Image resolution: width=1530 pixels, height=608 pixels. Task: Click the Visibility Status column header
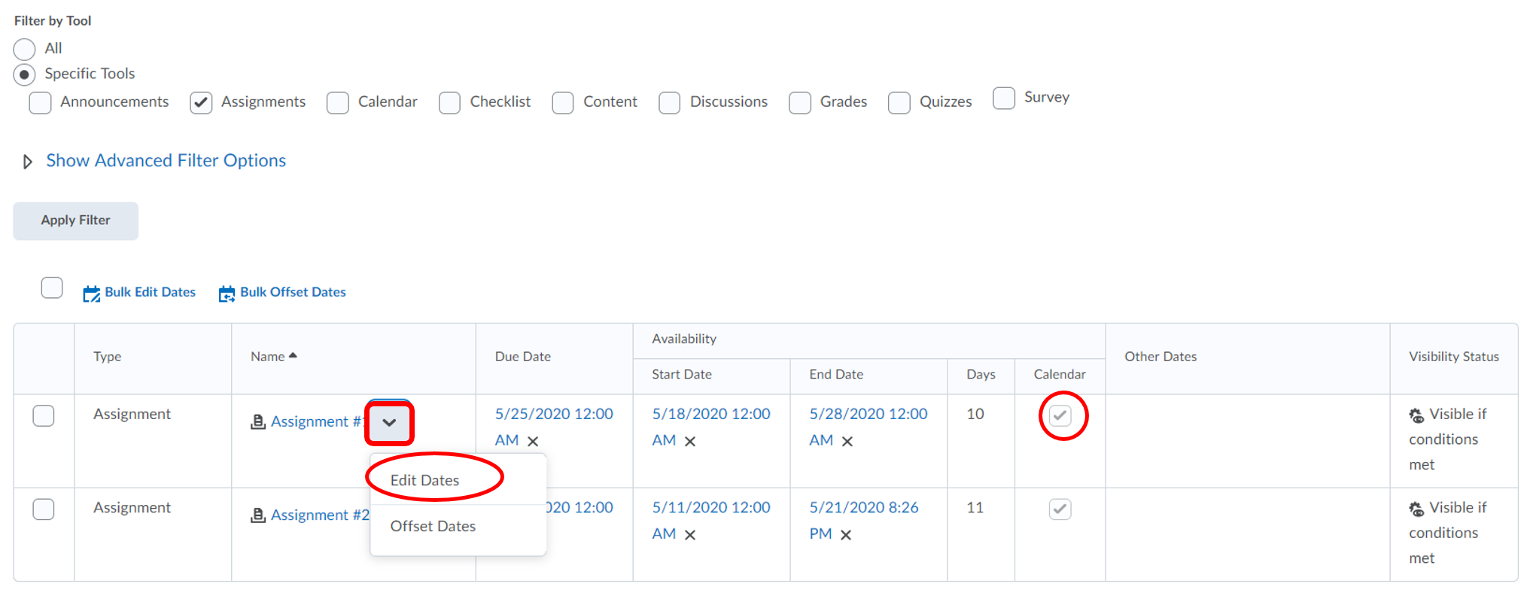coord(1454,357)
